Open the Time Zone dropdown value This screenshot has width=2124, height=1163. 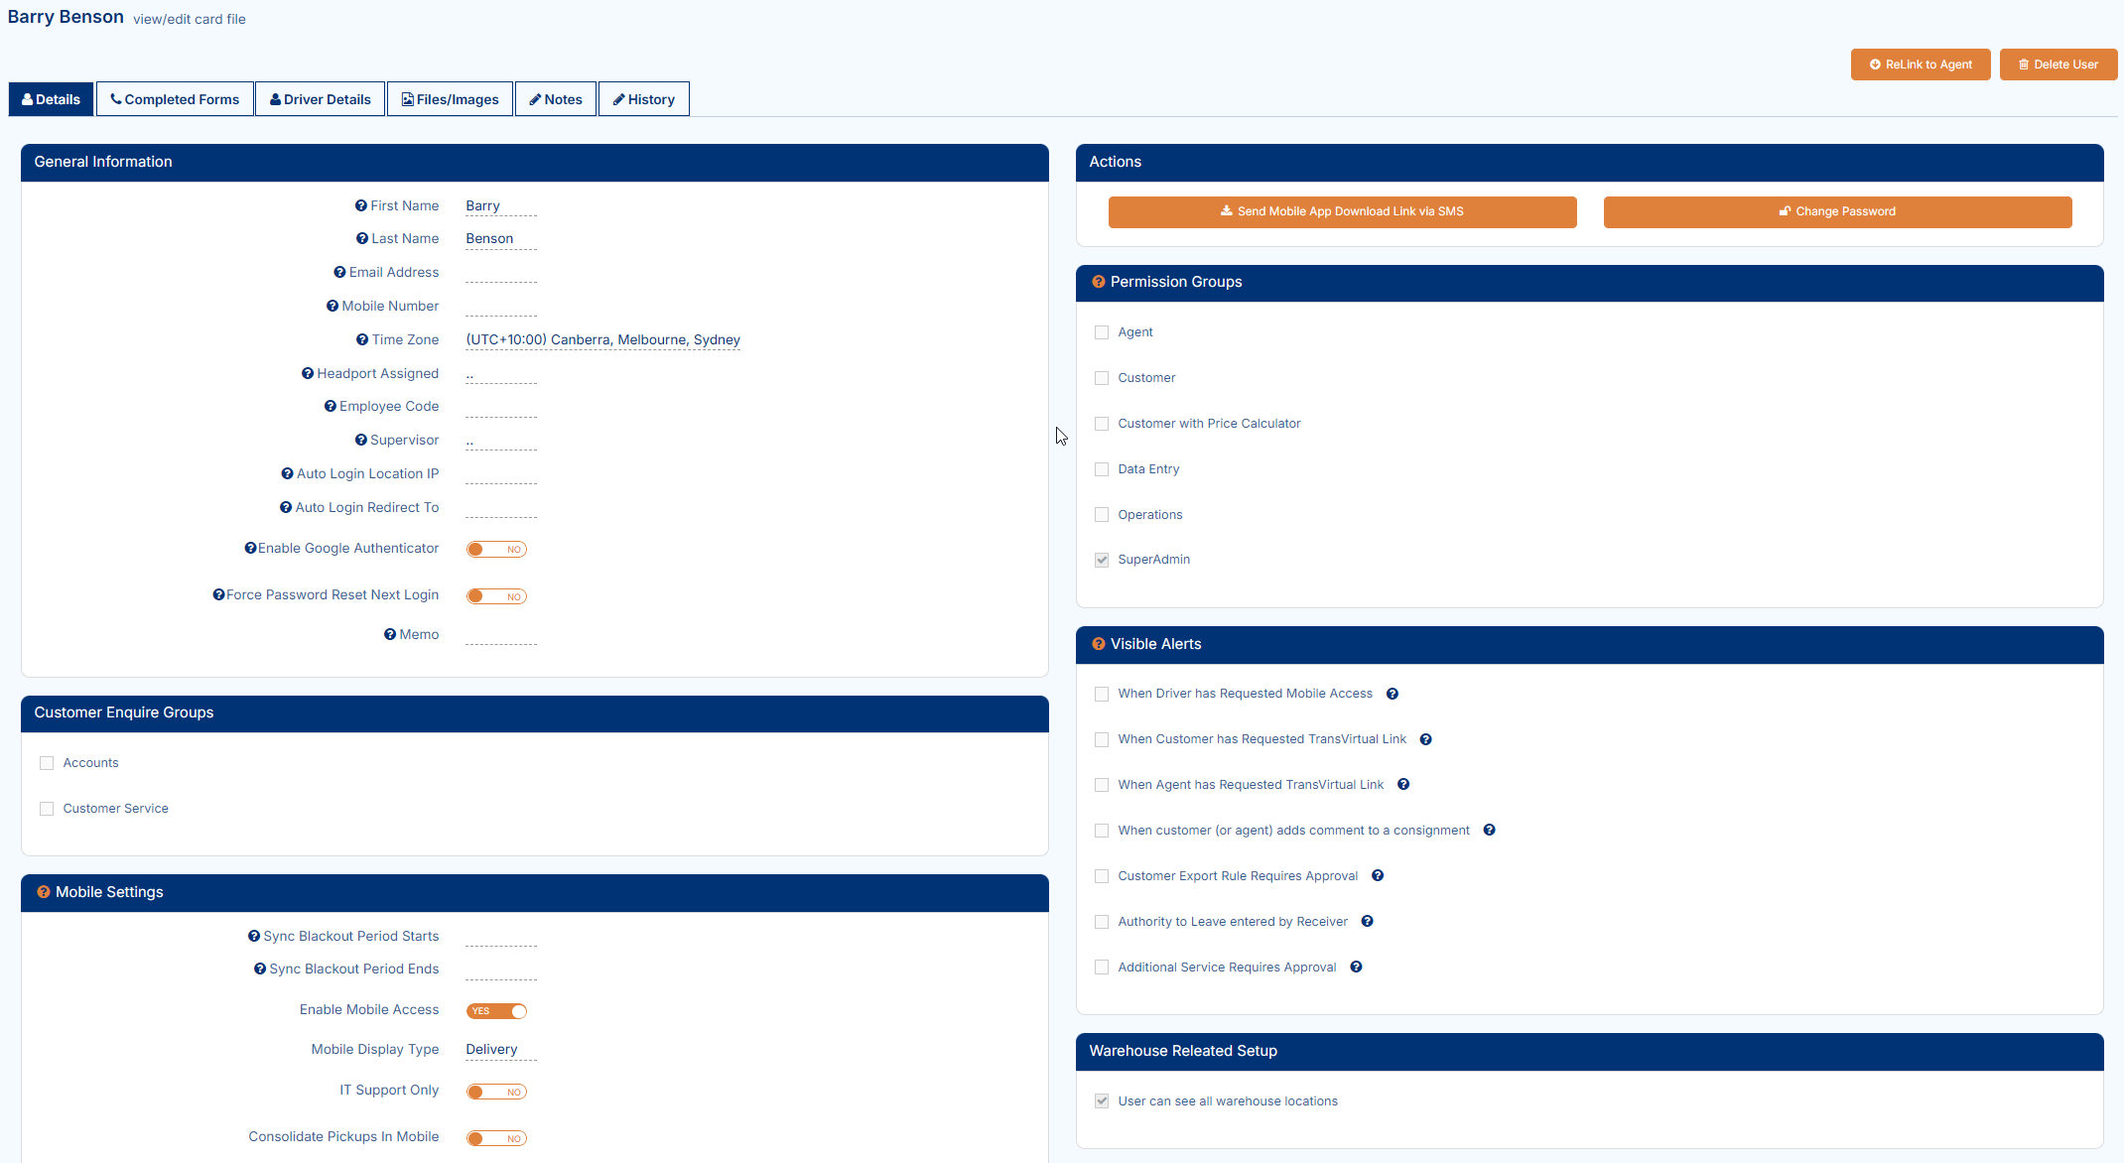click(x=602, y=340)
